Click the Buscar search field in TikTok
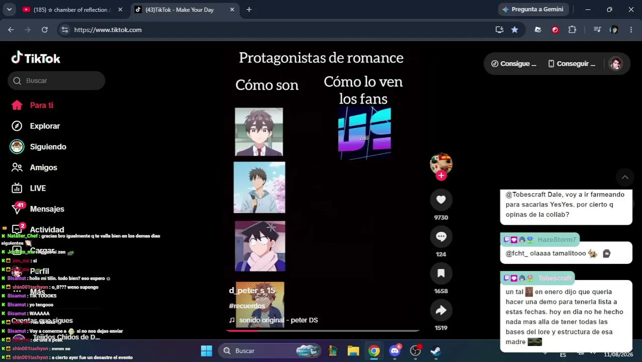This screenshot has height=362, width=642. 56,80
